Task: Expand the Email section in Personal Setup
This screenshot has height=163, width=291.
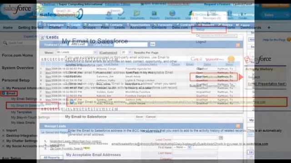Action: click(3, 93)
